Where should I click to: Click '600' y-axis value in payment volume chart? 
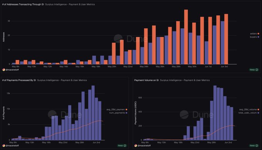coord(140,98)
